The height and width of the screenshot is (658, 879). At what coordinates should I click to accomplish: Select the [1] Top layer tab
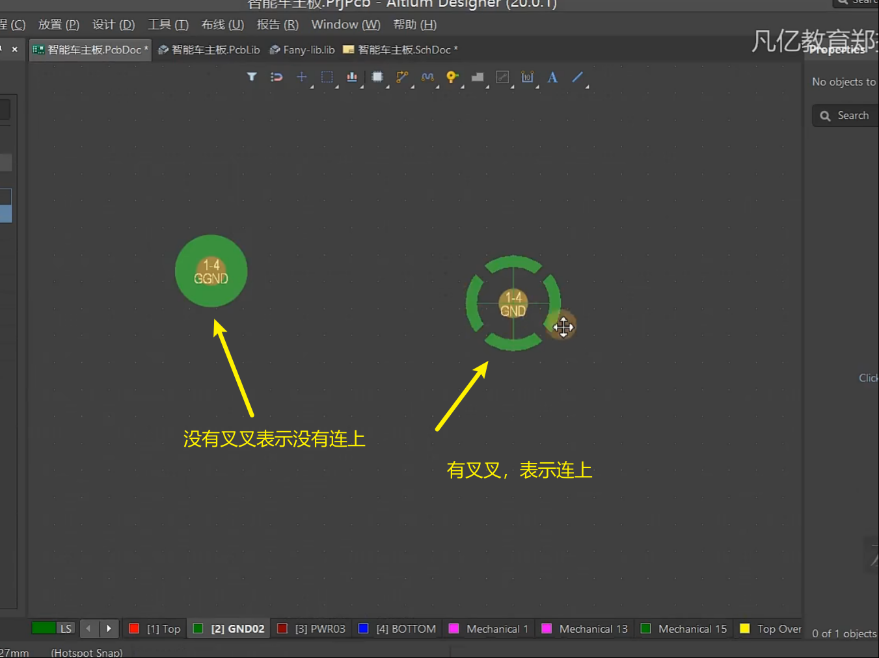pyautogui.click(x=155, y=629)
